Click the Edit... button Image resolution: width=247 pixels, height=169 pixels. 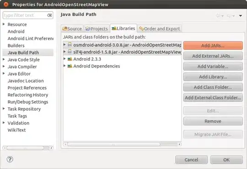click(x=213, y=111)
